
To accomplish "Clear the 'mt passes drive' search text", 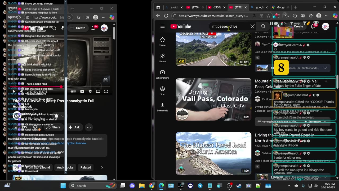I will [252, 27].
